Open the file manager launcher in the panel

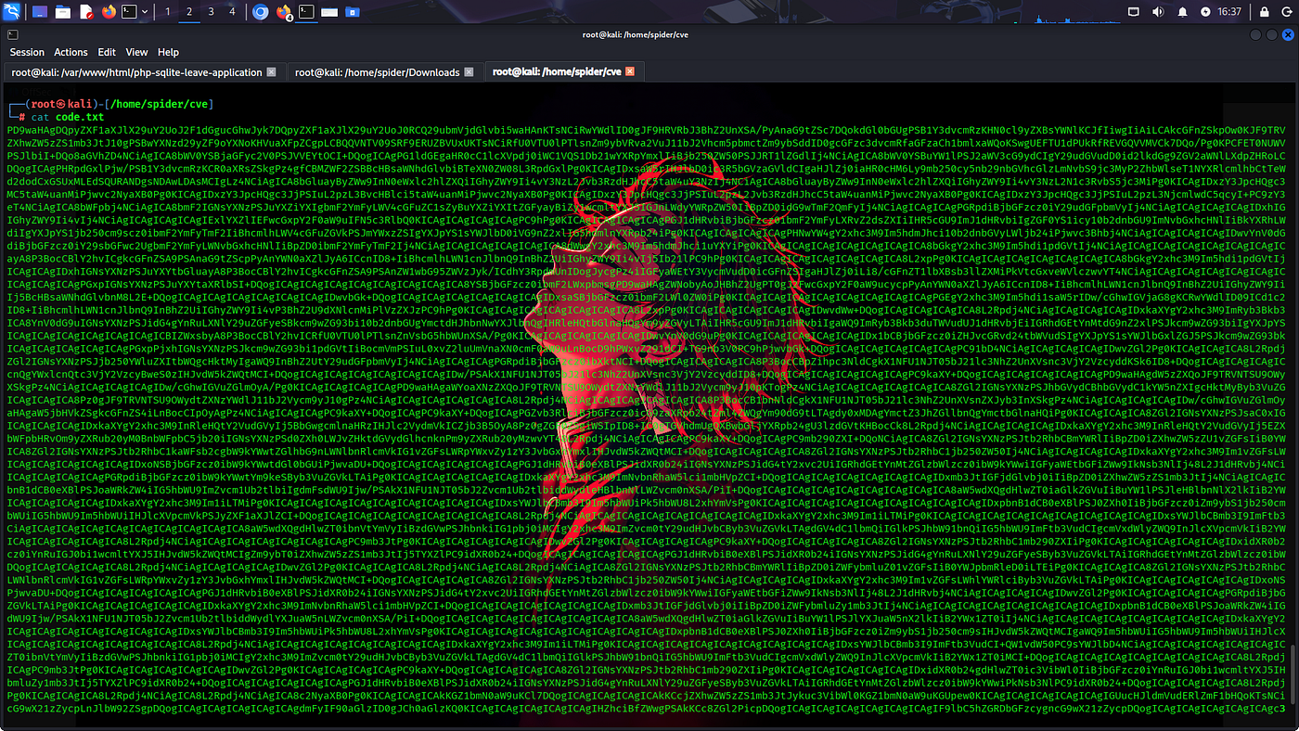(x=63, y=12)
